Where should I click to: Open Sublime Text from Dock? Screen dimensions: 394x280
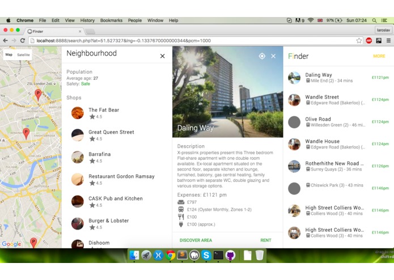pos(182,256)
